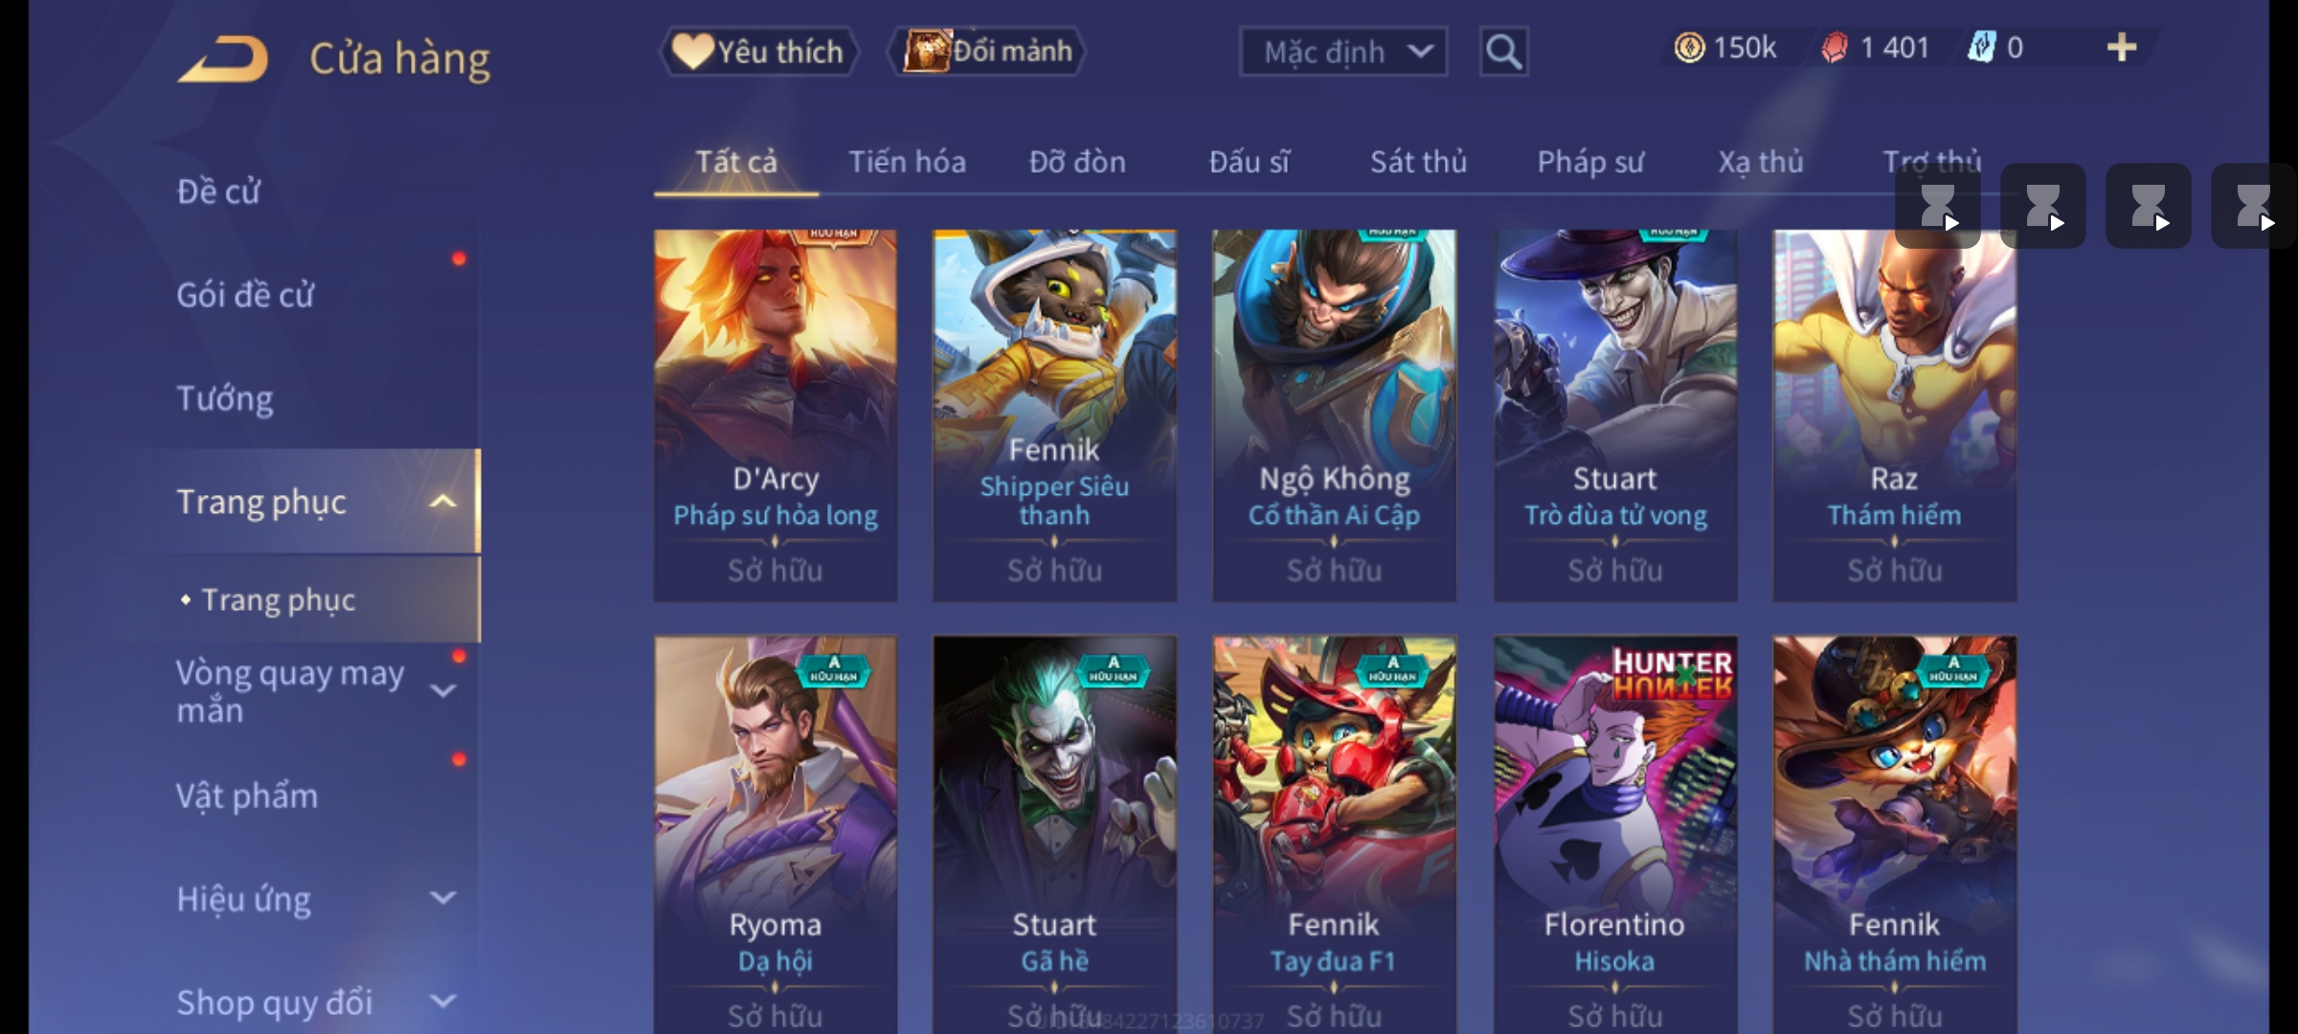Screen dimensions: 2298x1034
Task: Collapse the Trang phục sidebar section
Action: coord(442,502)
